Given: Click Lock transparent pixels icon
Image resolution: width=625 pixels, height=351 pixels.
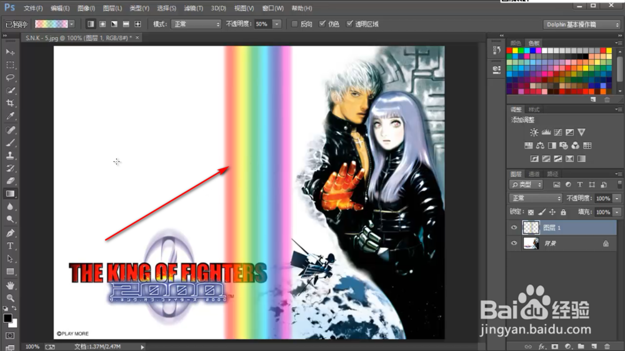Looking at the screenshot, I should (531, 212).
